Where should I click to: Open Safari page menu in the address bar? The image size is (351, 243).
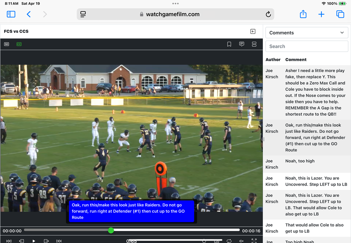(83, 14)
